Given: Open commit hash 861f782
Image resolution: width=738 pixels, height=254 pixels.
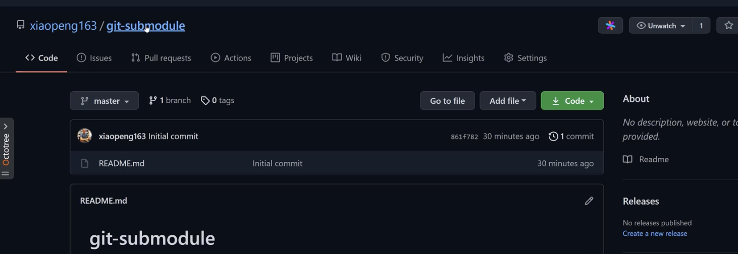Looking at the screenshot, I should pos(464,137).
